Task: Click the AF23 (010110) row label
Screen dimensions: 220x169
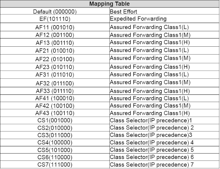Action: pyautogui.click(x=55, y=67)
